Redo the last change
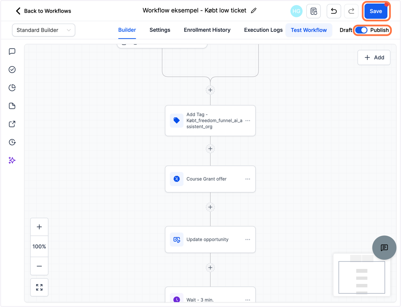The image size is (401, 307). (x=351, y=11)
